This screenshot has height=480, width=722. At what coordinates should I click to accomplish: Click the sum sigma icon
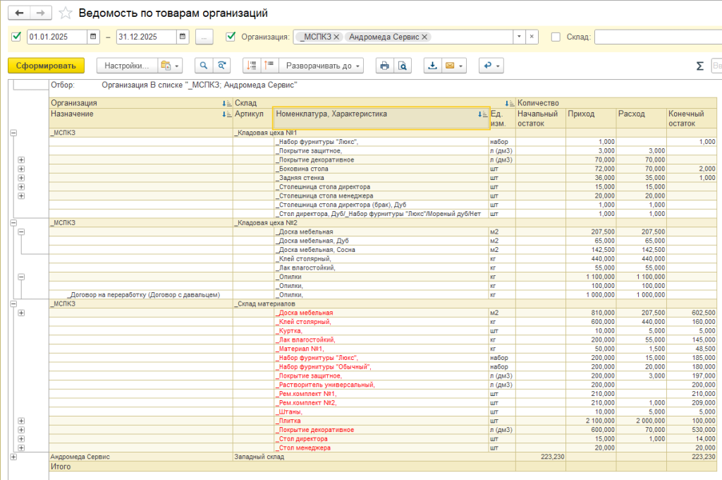pyautogui.click(x=699, y=66)
